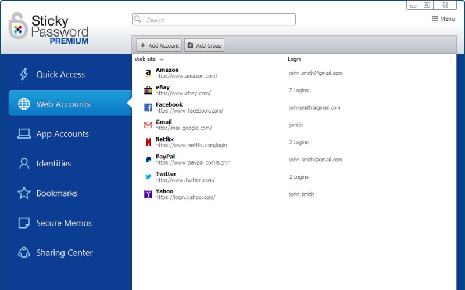
Task: Click Yahoo login john.smith
Action: coord(301,194)
